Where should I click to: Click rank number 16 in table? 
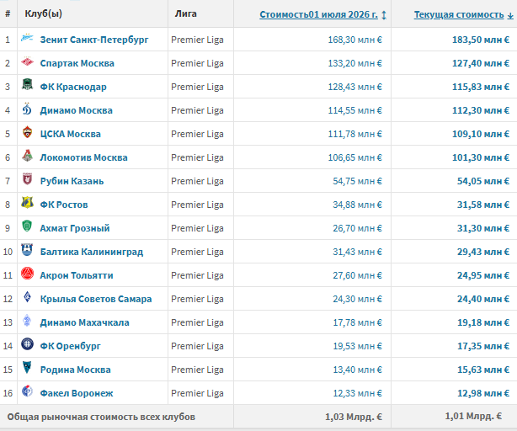coord(8,393)
